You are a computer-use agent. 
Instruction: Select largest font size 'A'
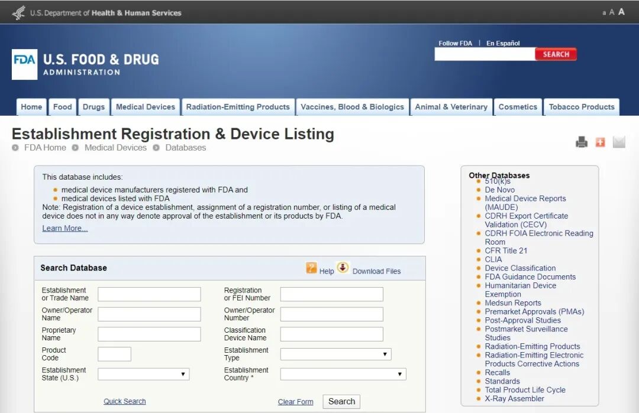(x=621, y=12)
